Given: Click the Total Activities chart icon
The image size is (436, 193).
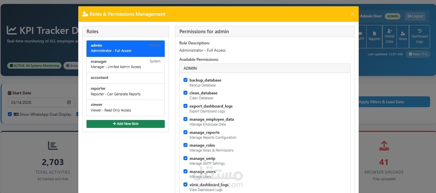Looking at the screenshot, I should click(53, 146).
